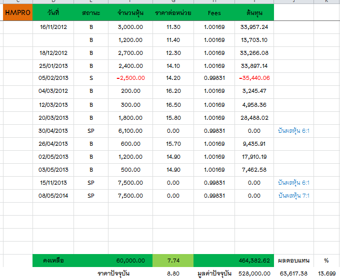Select cost cell 28,488.02

pyautogui.click(x=254, y=118)
